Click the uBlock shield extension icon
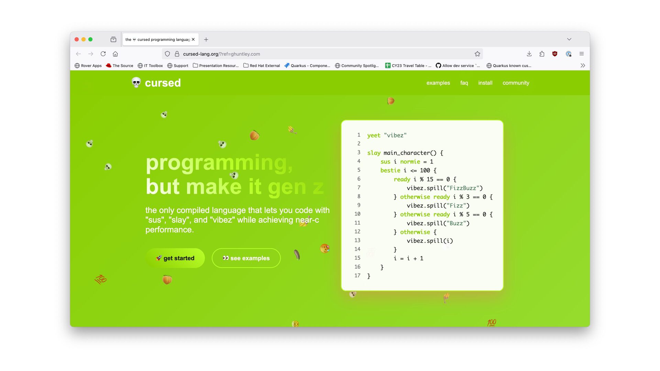This screenshot has width=660, height=371. coord(555,54)
